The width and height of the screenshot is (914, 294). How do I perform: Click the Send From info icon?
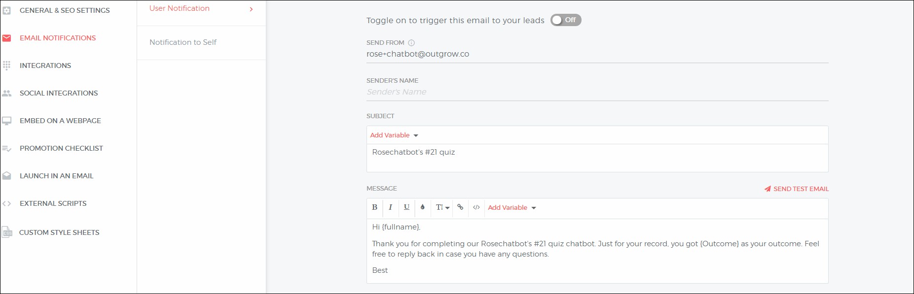411,43
